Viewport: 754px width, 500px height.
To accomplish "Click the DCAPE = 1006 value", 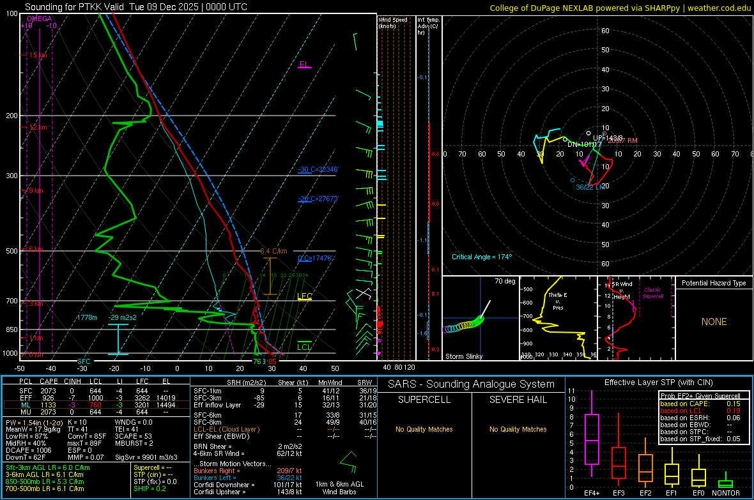I will [x=28, y=450].
